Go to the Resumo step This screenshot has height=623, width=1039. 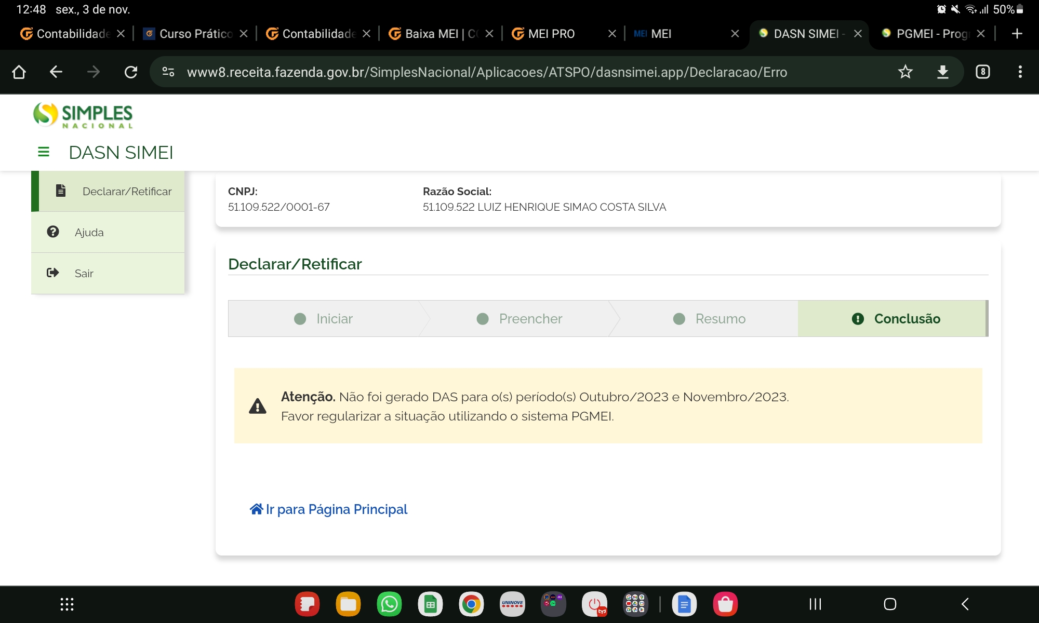tap(709, 319)
